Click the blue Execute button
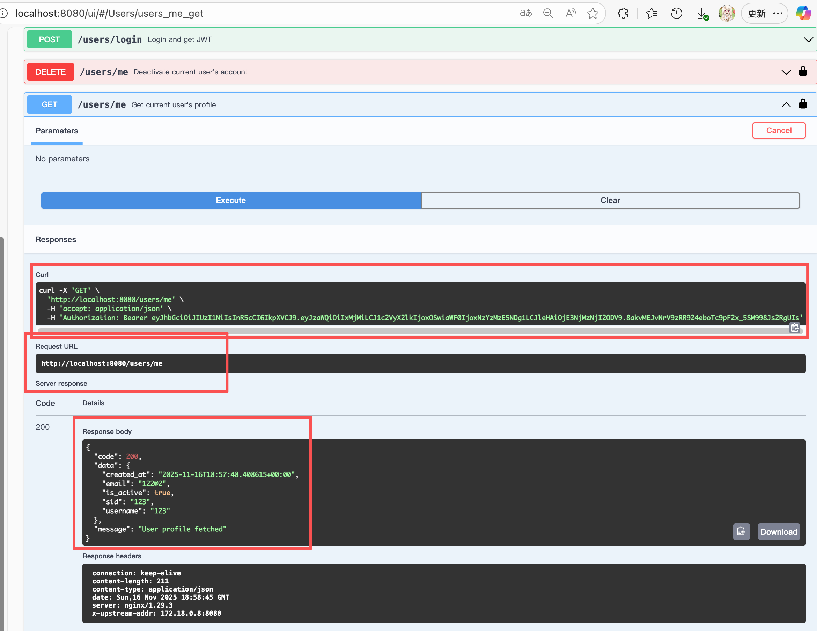Image resolution: width=817 pixels, height=631 pixels. pyautogui.click(x=231, y=200)
